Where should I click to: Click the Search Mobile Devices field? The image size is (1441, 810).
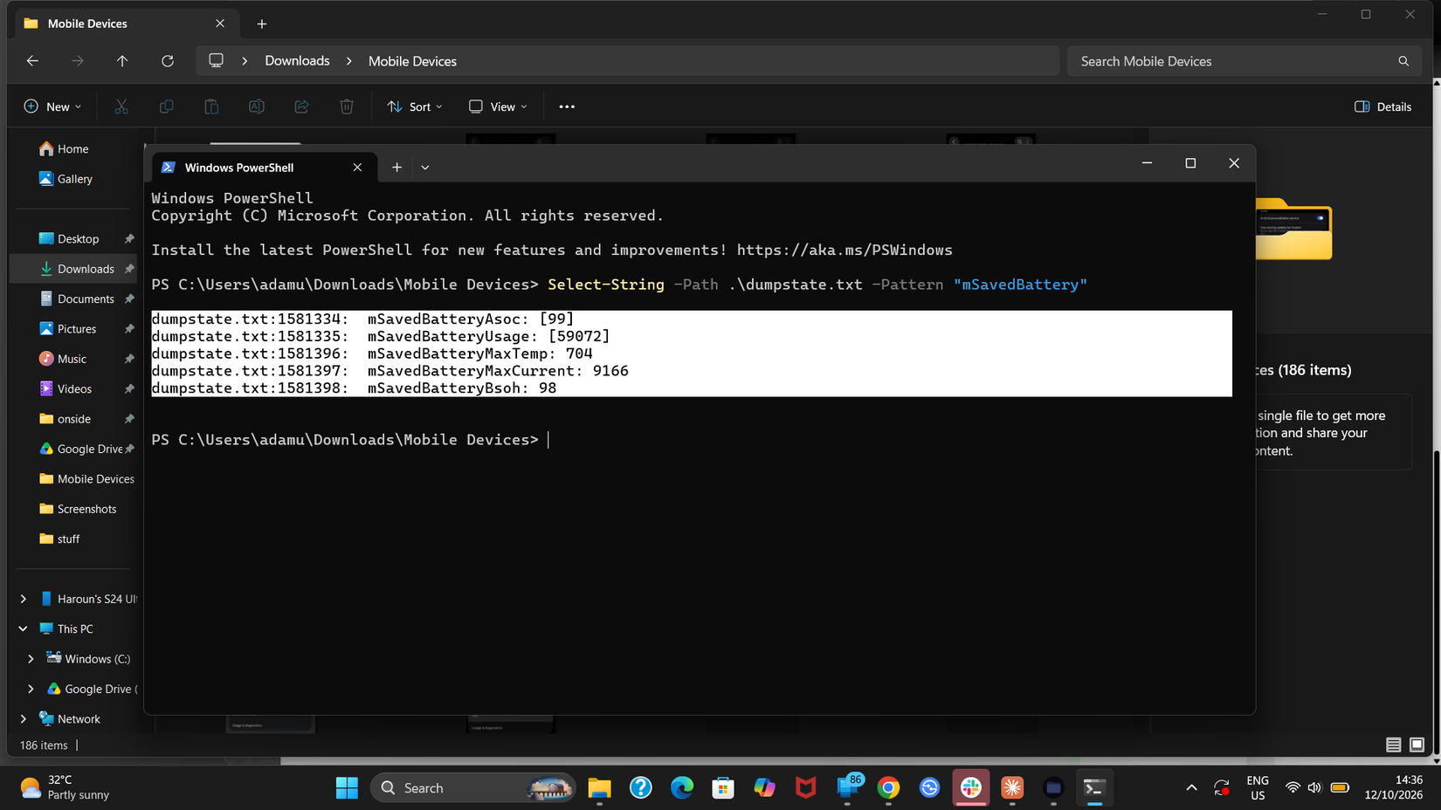coord(1244,61)
